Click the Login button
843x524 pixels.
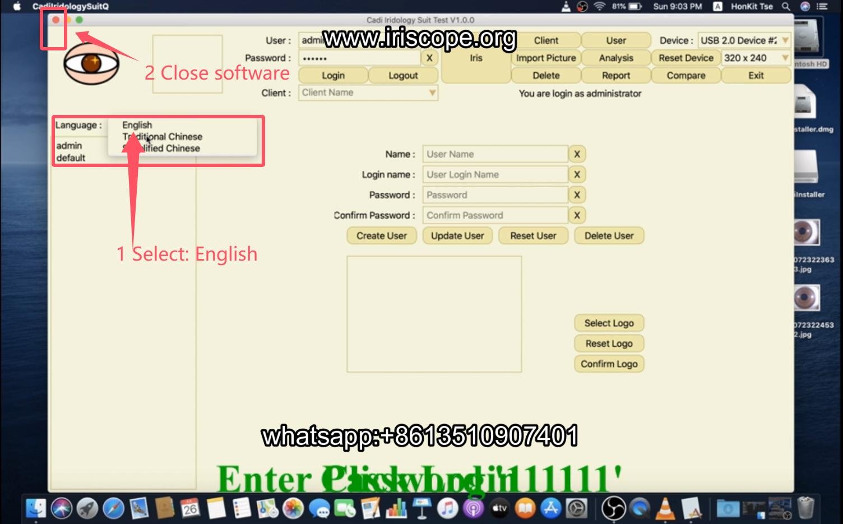tap(333, 76)
